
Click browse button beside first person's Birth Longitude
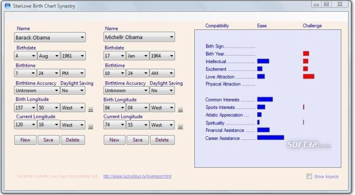pyautogui.click(x=91, y=110)
